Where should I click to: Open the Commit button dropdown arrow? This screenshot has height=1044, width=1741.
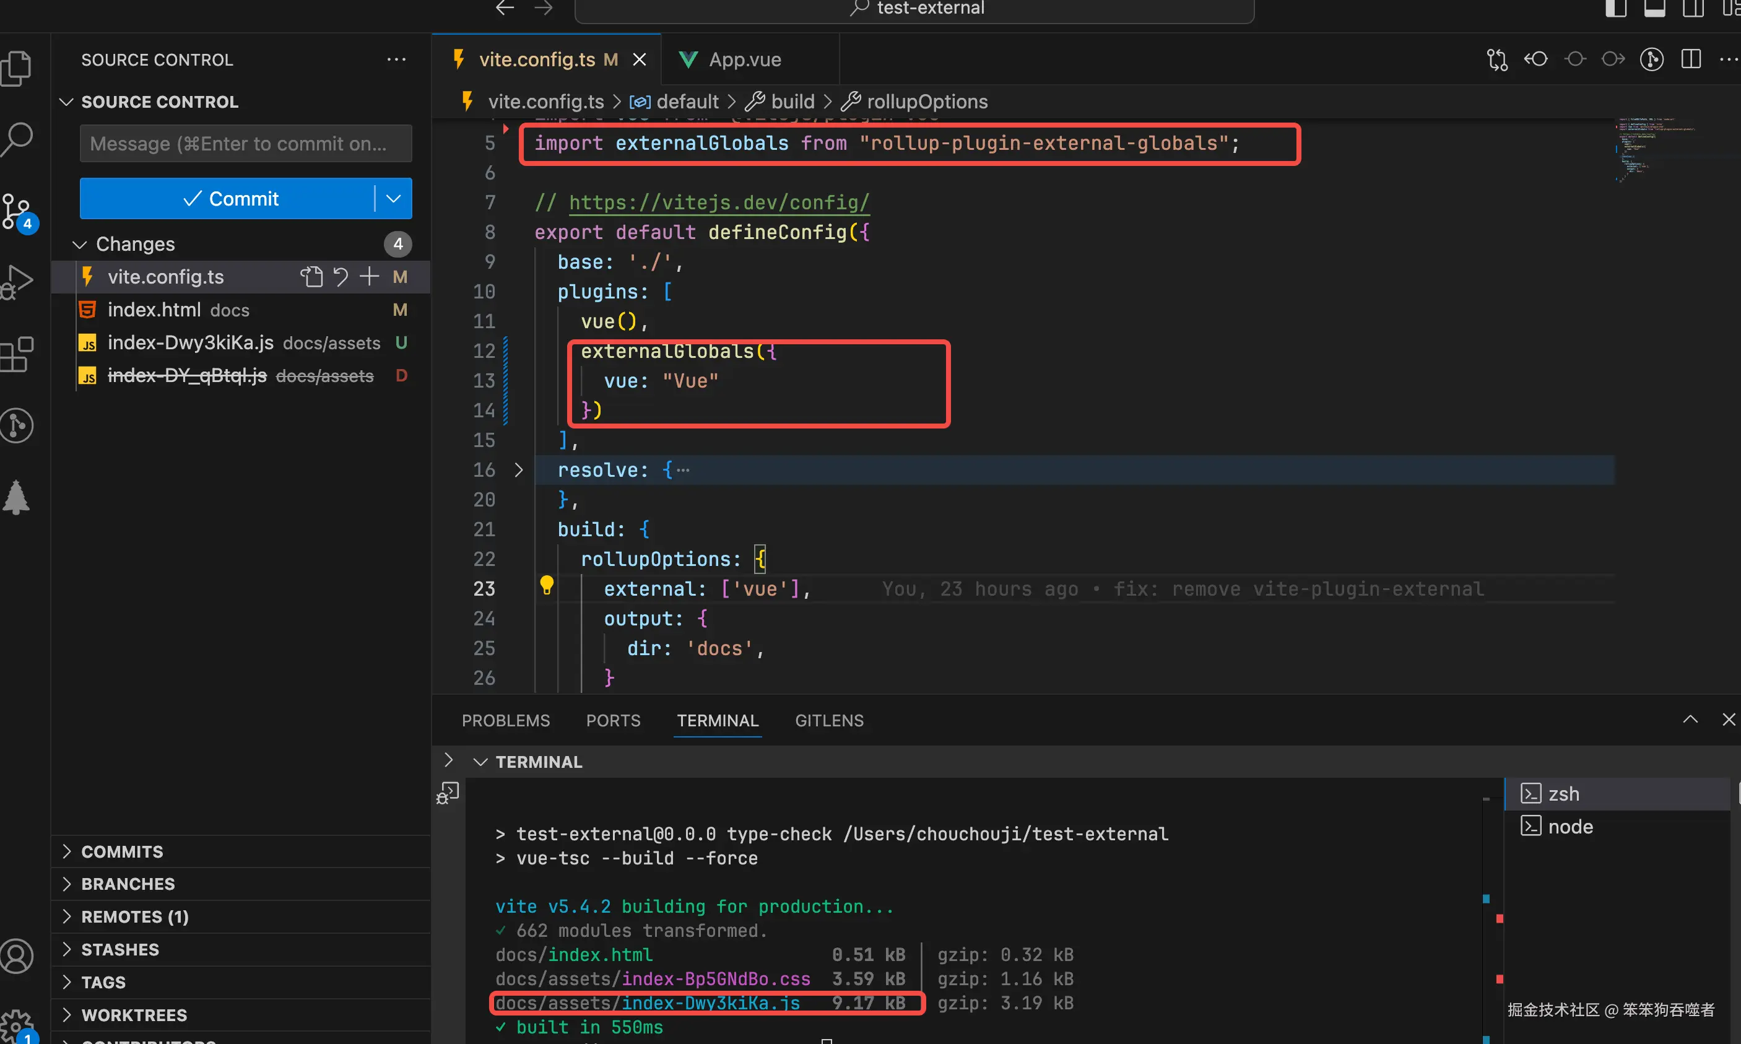pyautogui.click(x=394, y=198)
